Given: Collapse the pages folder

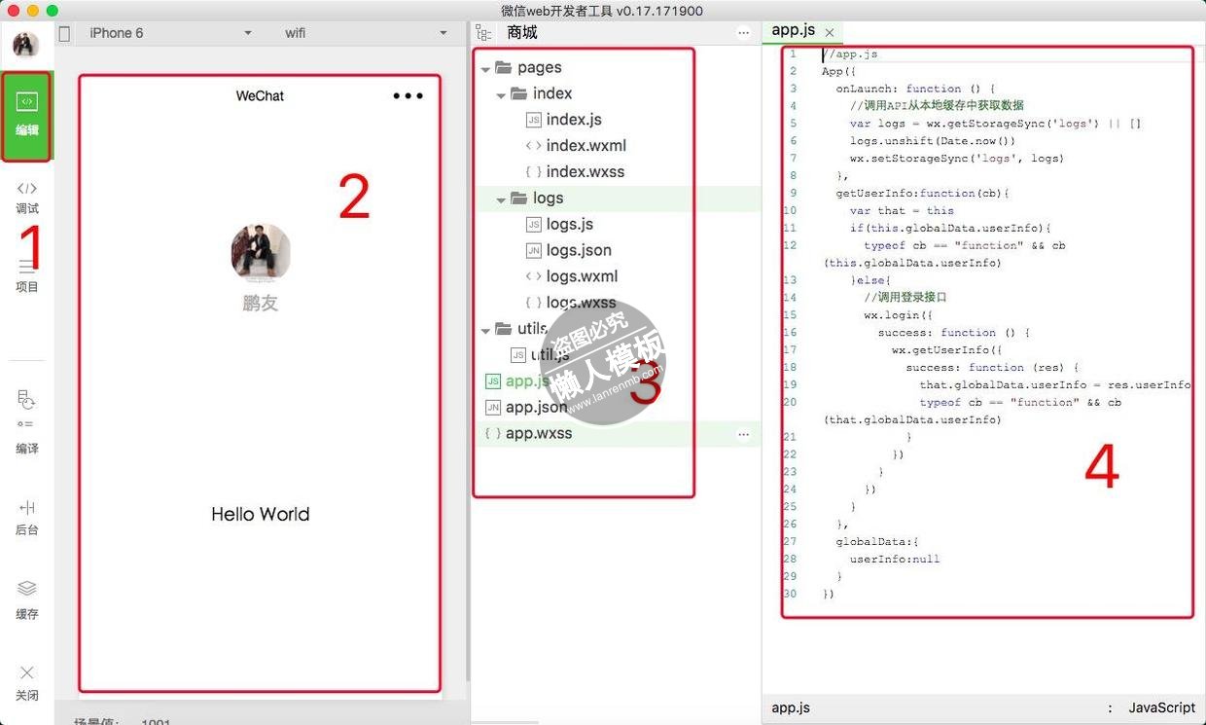Looking at the screenshot, I should (x=485, y=68).
